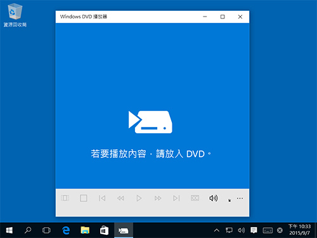Toggle full screen with the arrow icon
The height and width of the screenshot is (238, 317).
[x=230, y=200]
